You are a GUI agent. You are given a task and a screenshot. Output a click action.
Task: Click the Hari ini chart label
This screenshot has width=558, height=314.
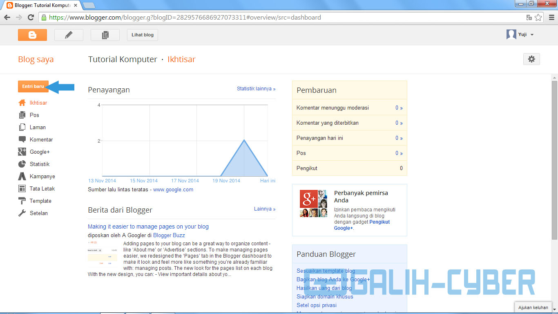pos(268,181)
